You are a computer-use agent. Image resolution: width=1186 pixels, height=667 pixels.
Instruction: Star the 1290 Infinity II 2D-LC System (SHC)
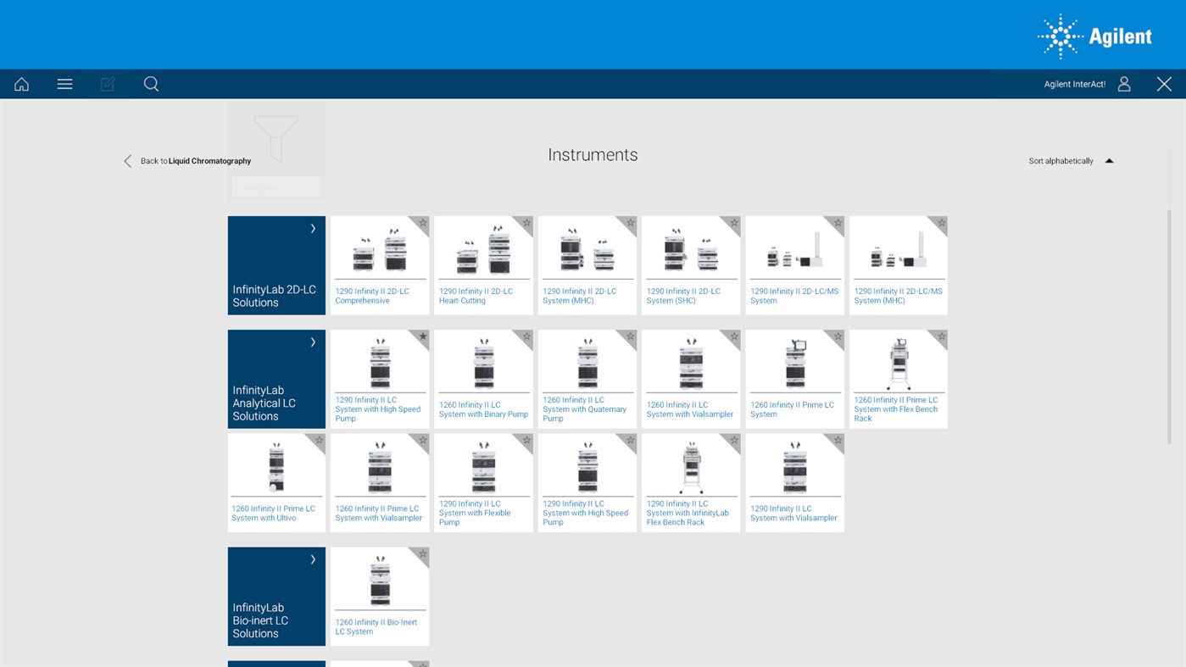click(734, 224)
